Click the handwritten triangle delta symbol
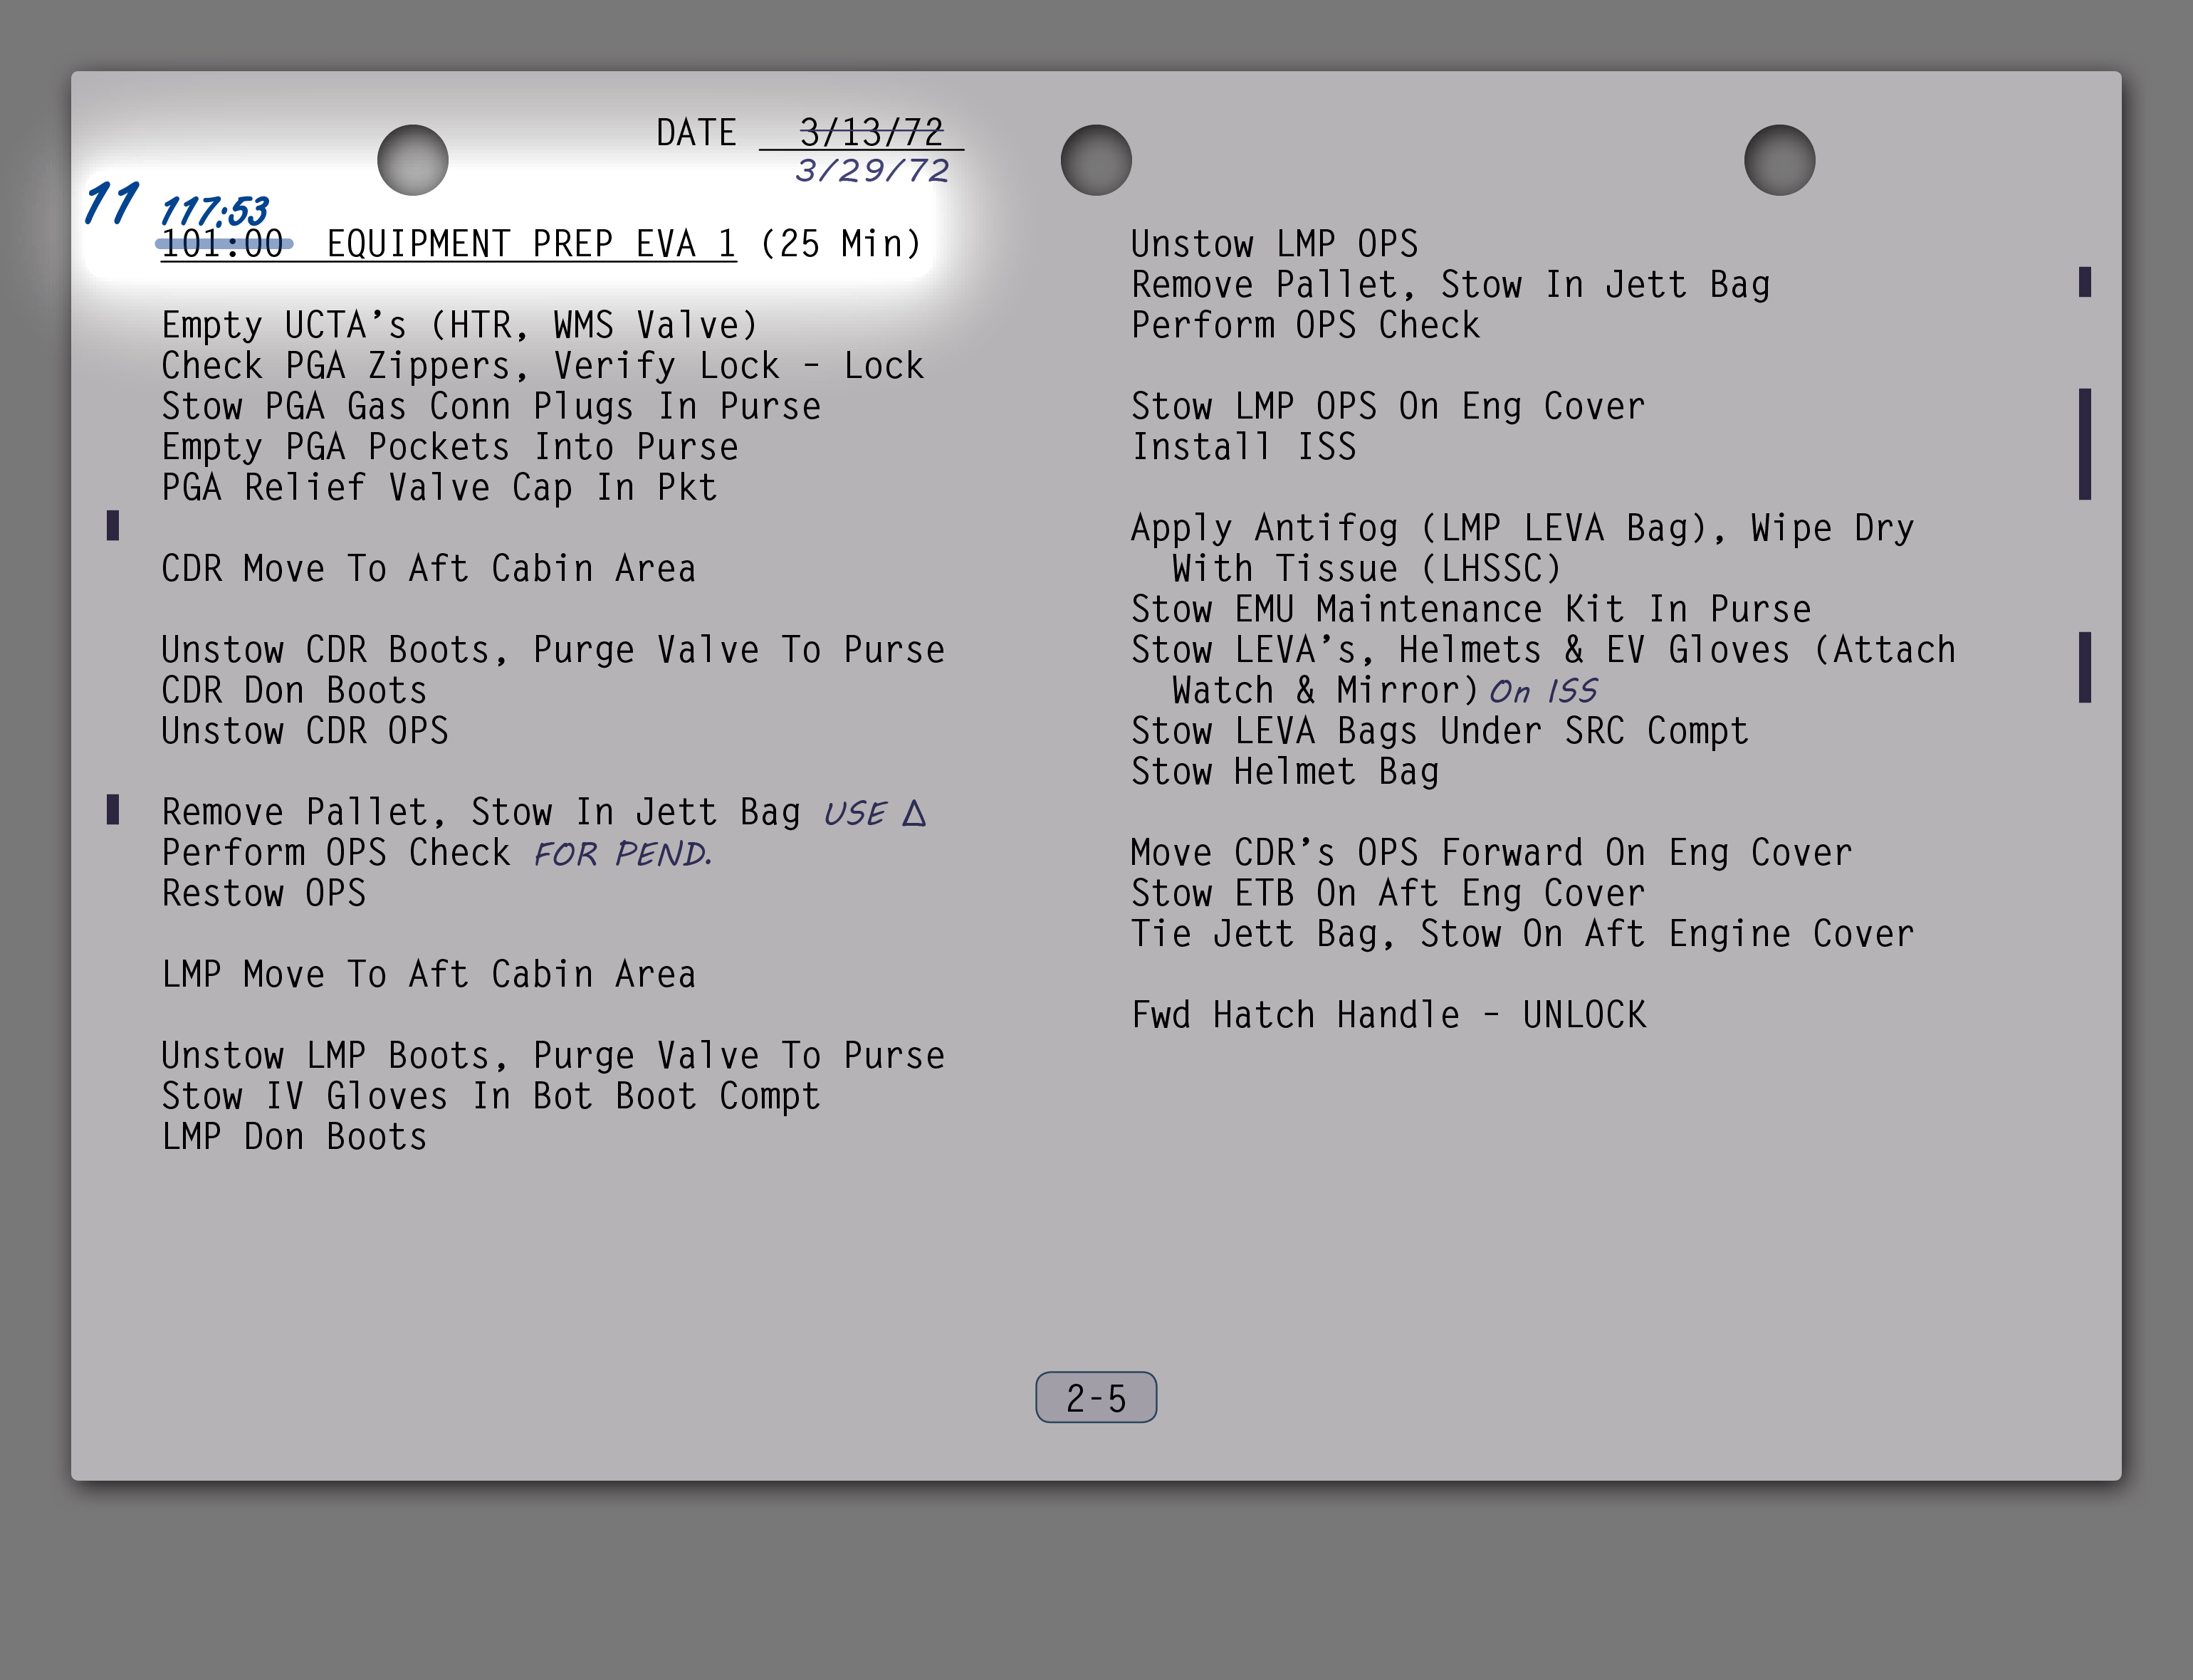This screenshot has height=1680, width=2193. [x=914, y=813]
